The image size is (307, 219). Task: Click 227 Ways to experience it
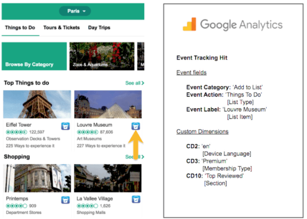[x=101, y=146]
